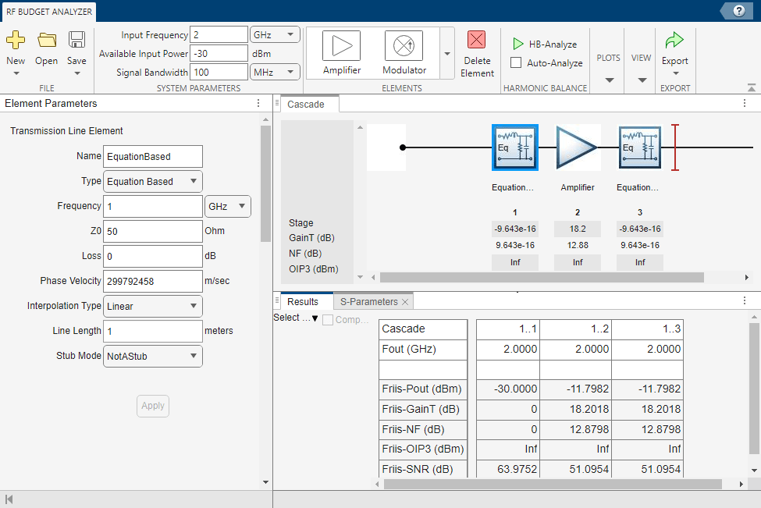Click the Delete Element icon
The width and height of the screenshot is (761, 508).
pos(476,41)
